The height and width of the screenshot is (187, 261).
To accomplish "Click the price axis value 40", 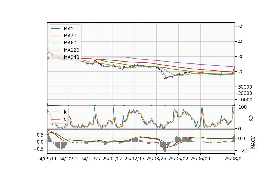I will pyautogui.click(x=241, y=42).
